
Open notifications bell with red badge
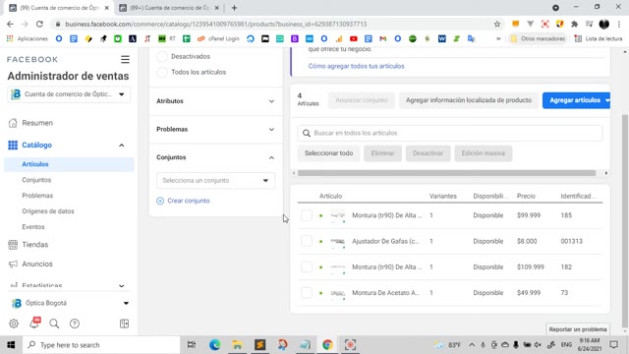34,323
